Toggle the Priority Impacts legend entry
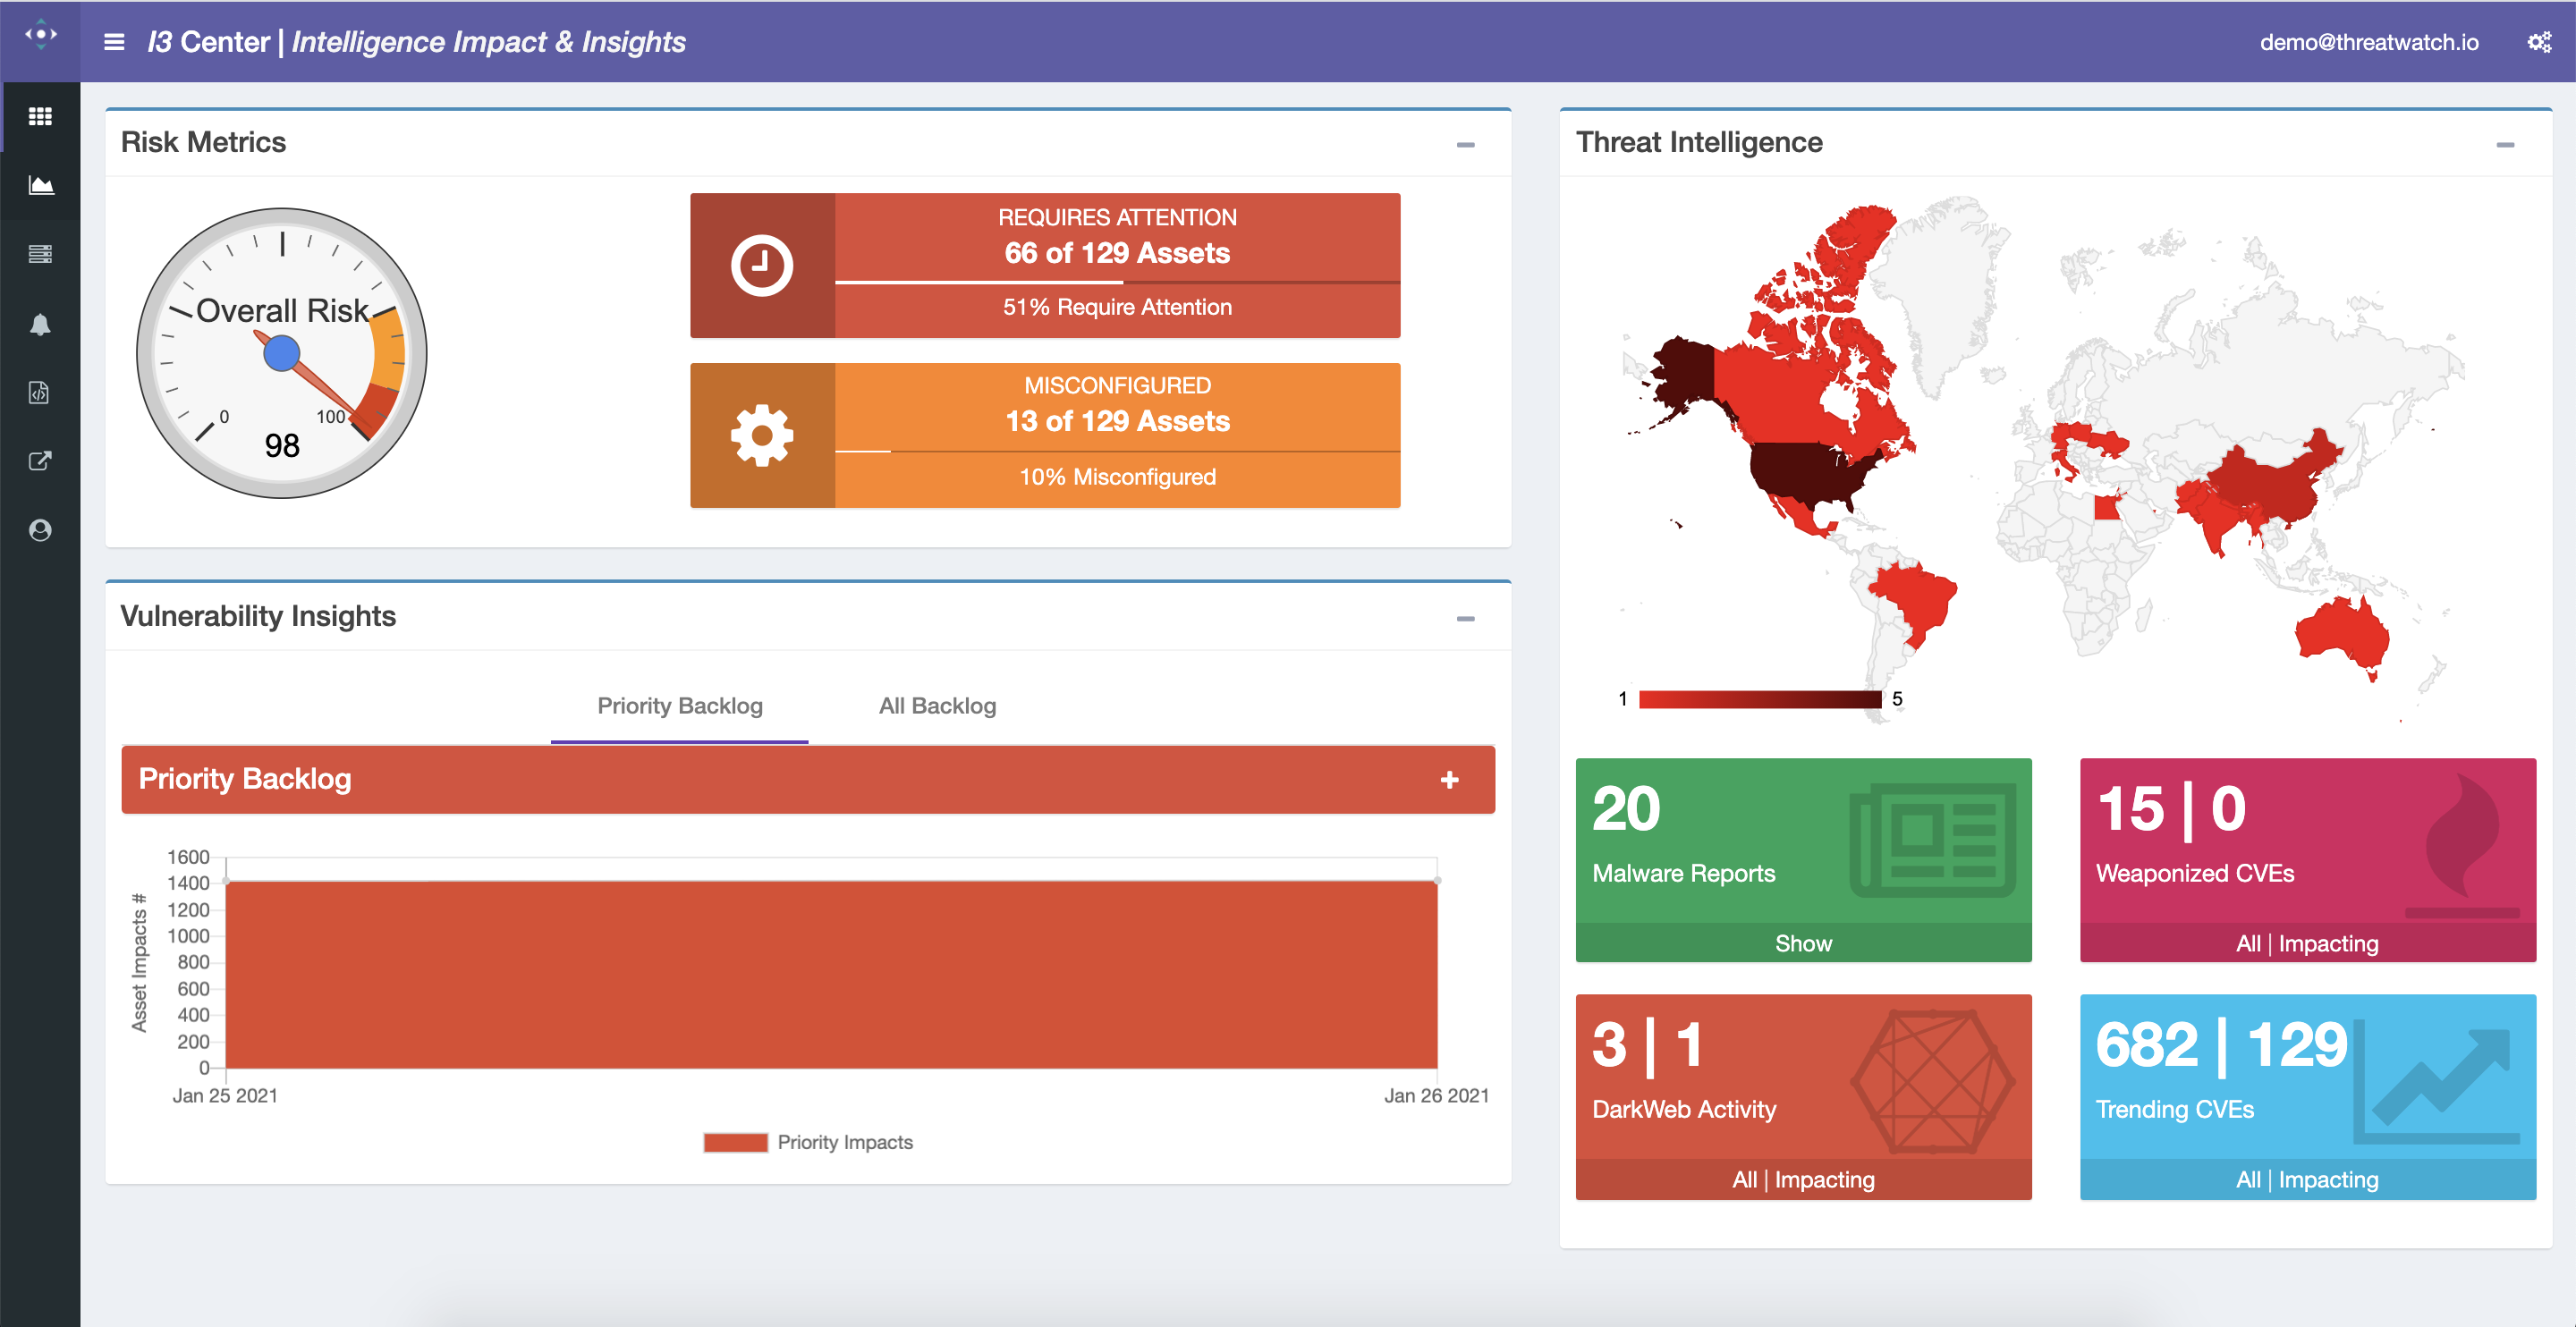 pos(808,1142)
